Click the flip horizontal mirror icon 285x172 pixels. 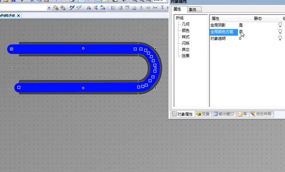coord(89,8)
